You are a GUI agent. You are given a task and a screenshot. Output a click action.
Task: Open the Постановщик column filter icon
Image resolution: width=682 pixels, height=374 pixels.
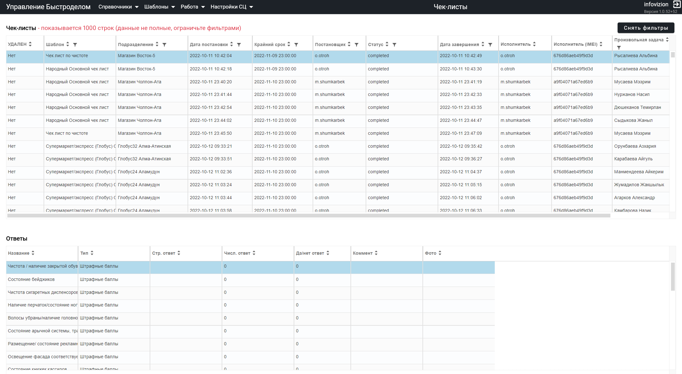(356, 45)
